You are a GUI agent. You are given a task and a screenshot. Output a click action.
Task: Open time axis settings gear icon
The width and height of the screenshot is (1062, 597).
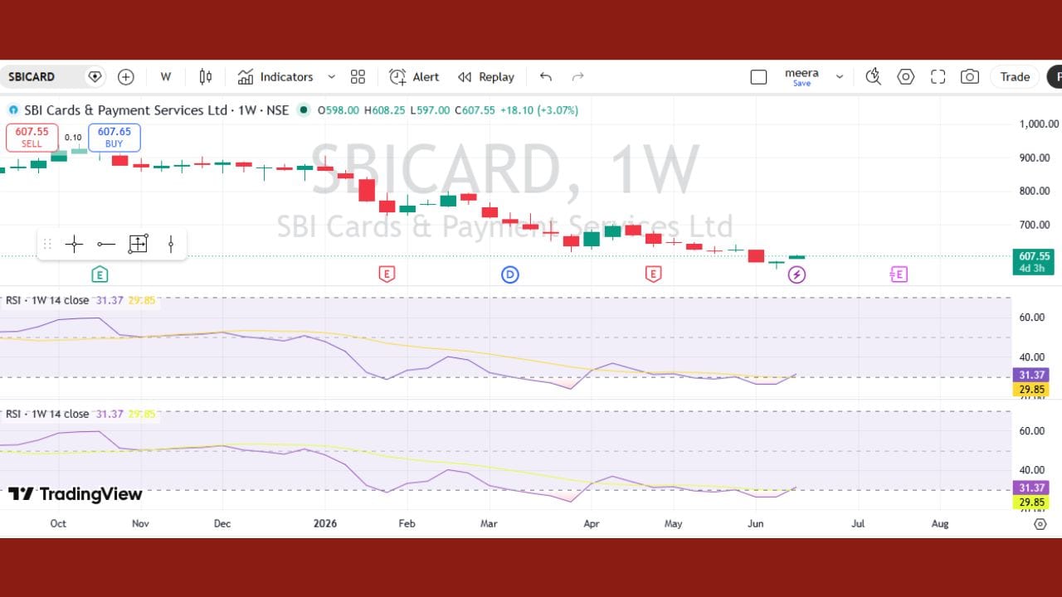1040,524
